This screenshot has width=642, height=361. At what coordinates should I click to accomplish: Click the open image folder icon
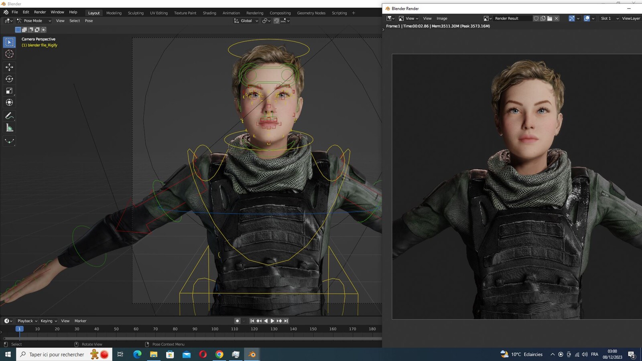pyautogui.click(x=550, y=18)
